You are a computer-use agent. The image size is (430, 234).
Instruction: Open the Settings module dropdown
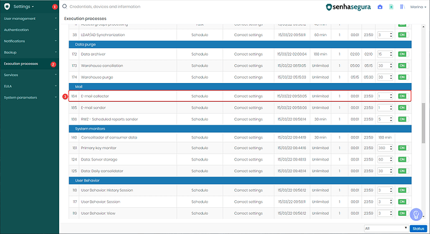click(x=24, y=6)
